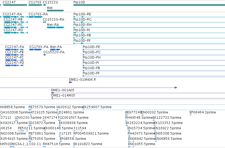Select the Met gene feature
The width and height of the screenshot is (225, 148).
pos(56,11)
